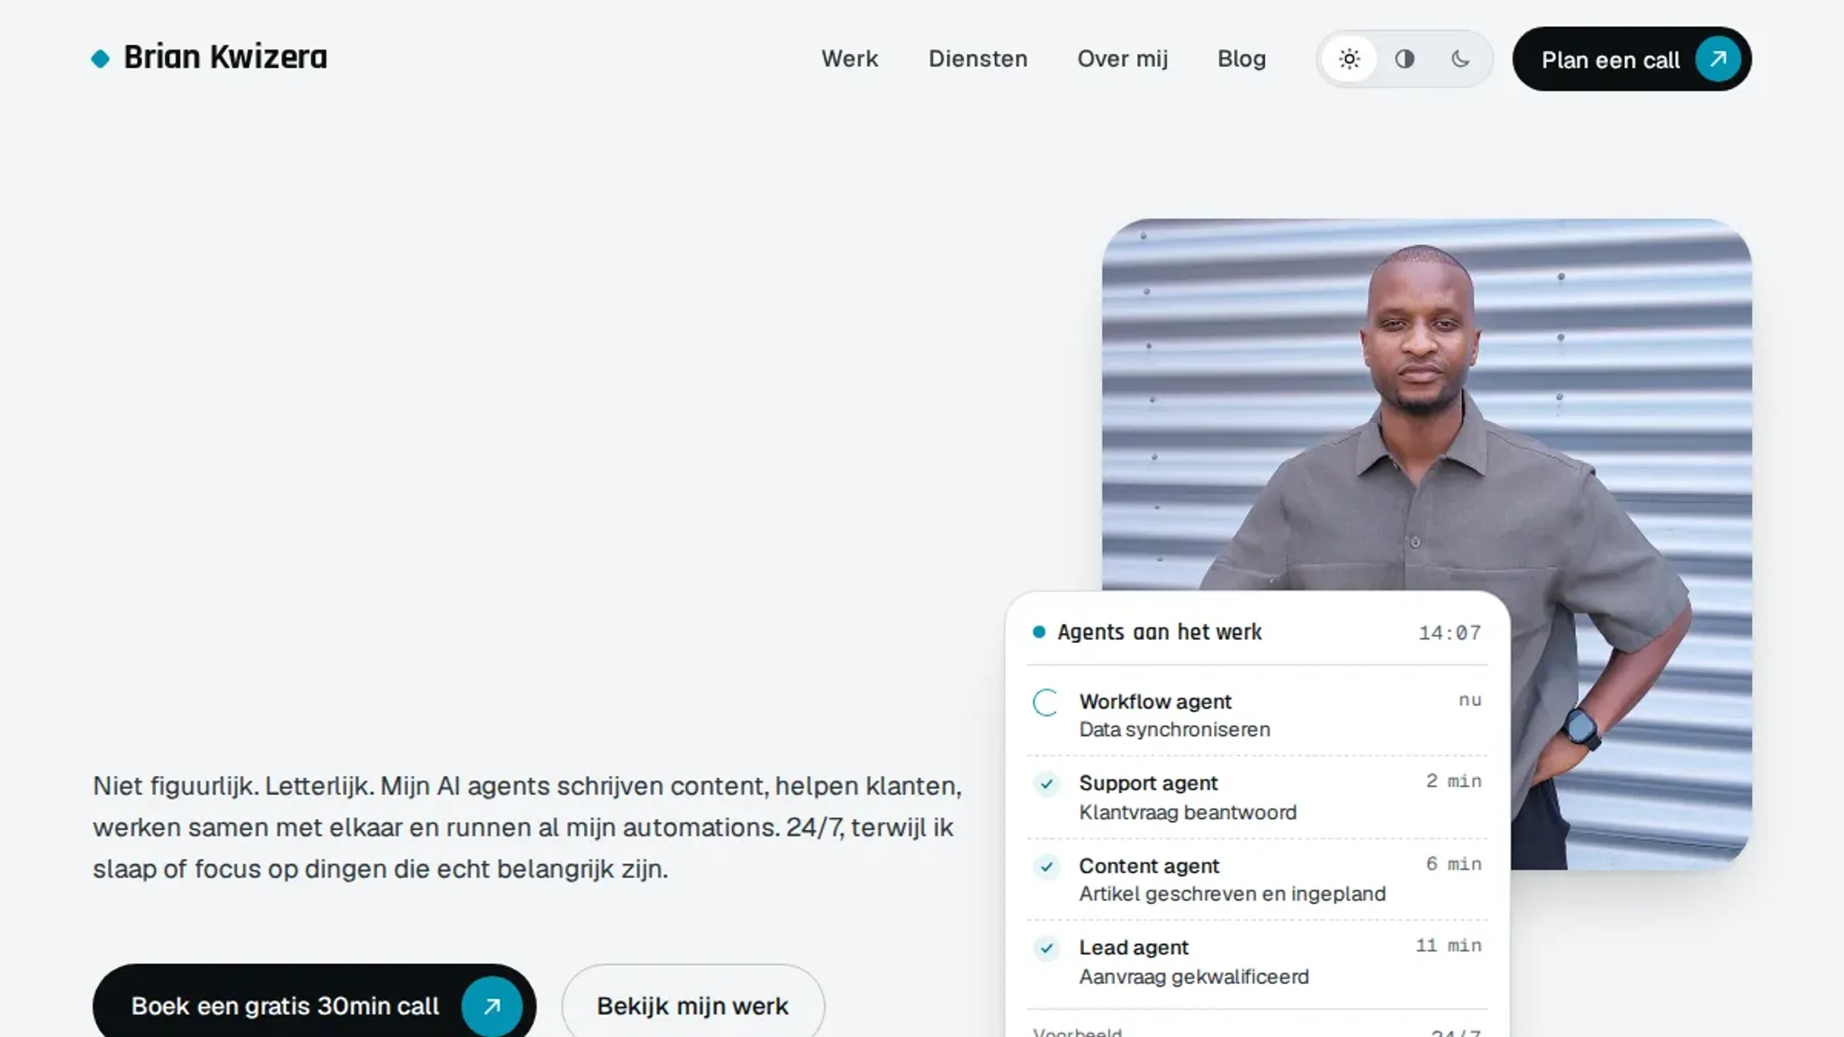The width and height of the screenshot is (1844, 1037).
Task: Click the checkmark icon beside Content agent
Action: point(1046,867)
